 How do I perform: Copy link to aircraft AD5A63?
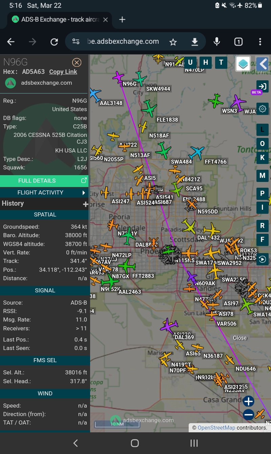(x=63, y=72)
